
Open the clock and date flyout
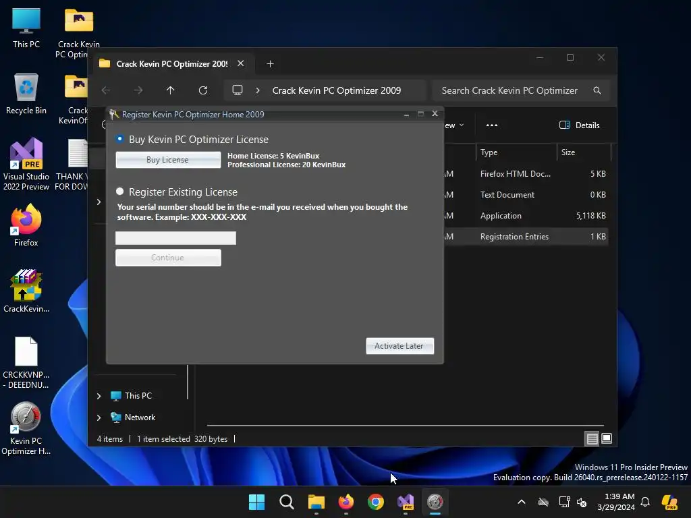(x=616, y=502)
